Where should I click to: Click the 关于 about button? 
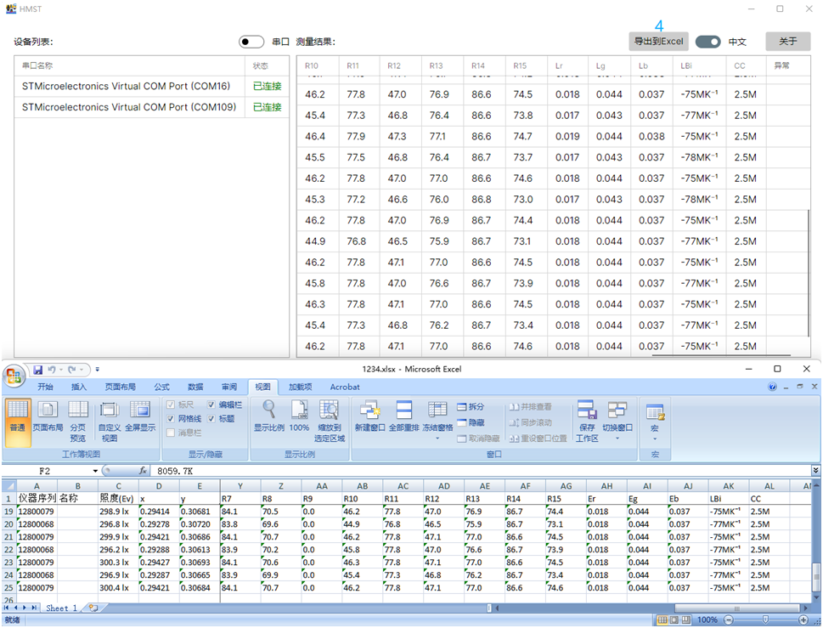(787, 42)
